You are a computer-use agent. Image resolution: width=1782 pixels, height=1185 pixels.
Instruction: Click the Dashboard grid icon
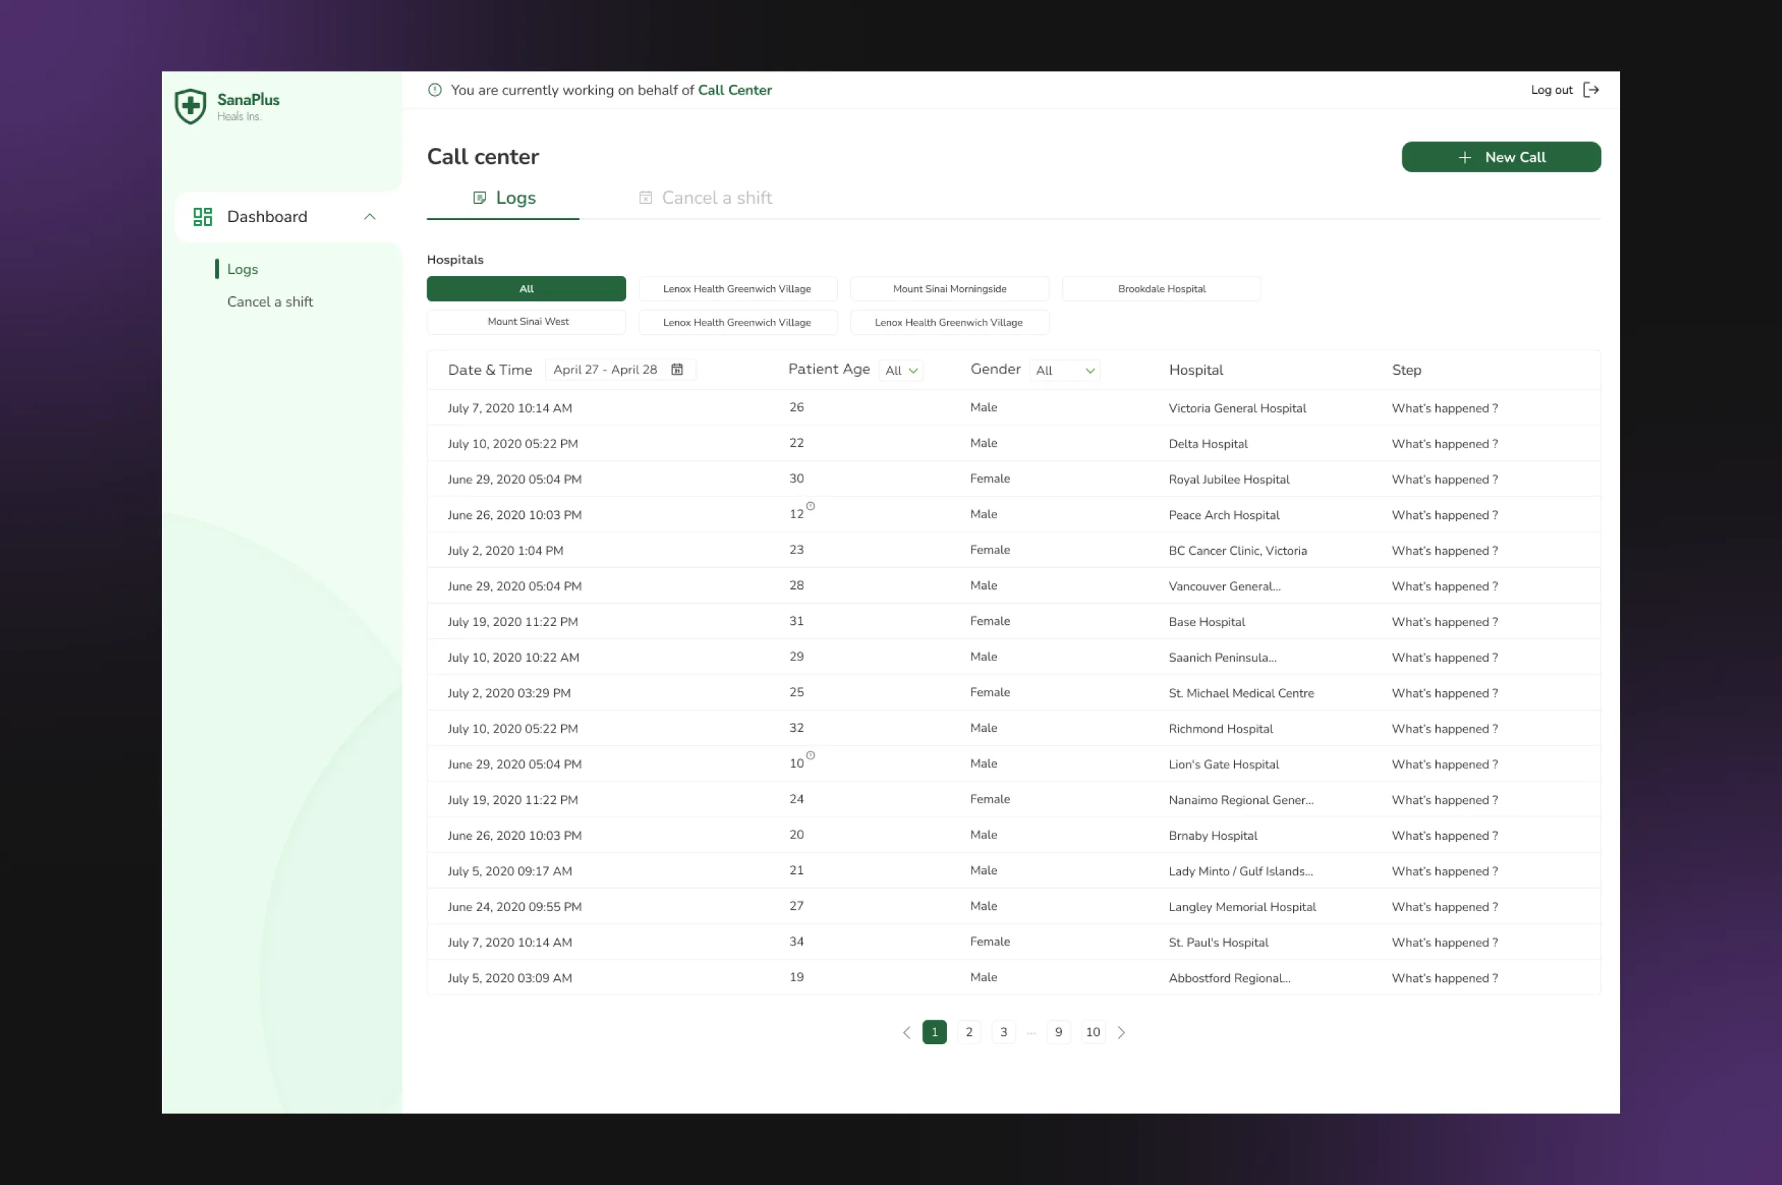coord(202,217)
